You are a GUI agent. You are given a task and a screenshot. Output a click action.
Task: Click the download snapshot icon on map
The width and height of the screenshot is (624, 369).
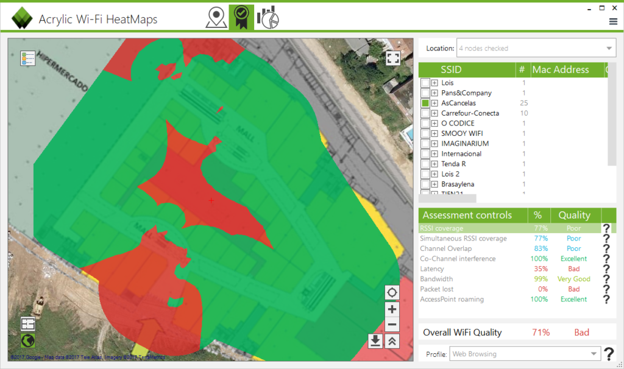pyautogui.click(x=375, y=342)
